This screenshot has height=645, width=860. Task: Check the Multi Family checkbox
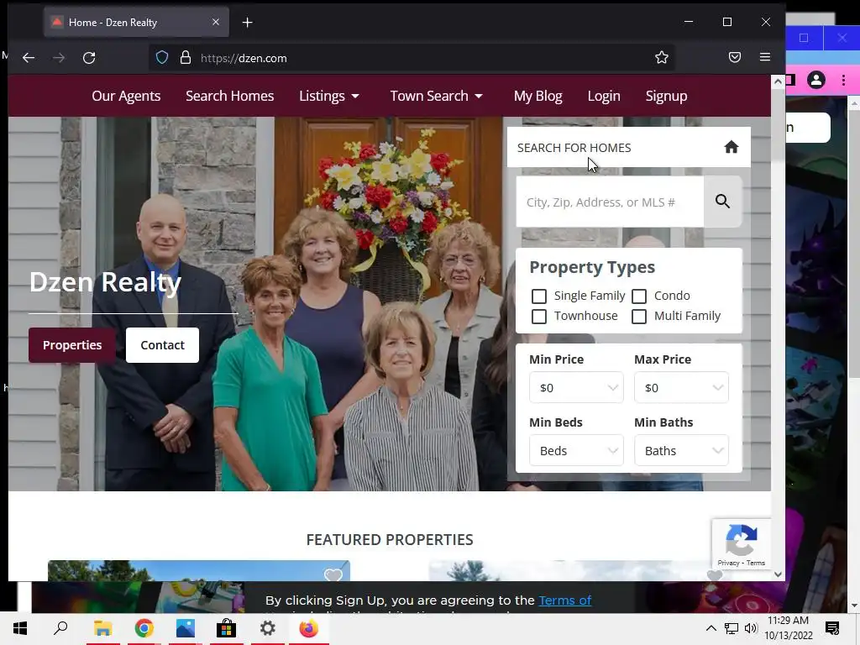click(x=639, y=317)
